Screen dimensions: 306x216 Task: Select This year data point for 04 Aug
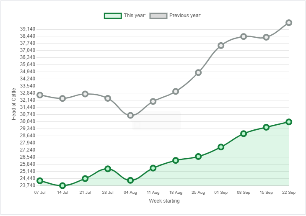pyautogui.click(x=130, y=180)
